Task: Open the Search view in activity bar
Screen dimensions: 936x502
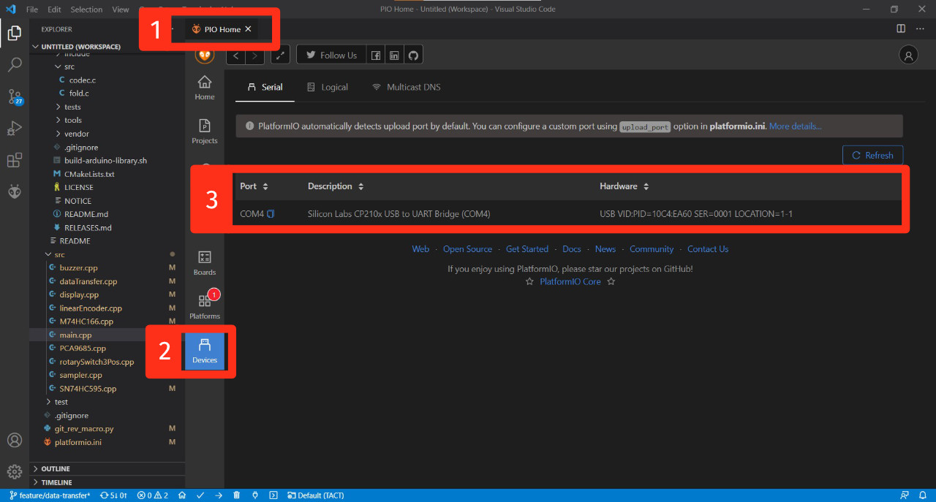Action: pos(14,65)
